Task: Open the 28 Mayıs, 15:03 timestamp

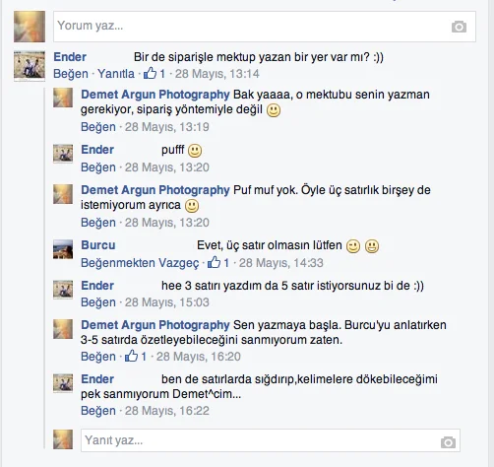Action: (167, 302)
